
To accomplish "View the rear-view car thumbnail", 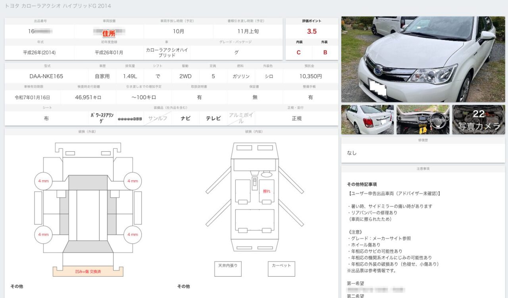I will (368, 119).
